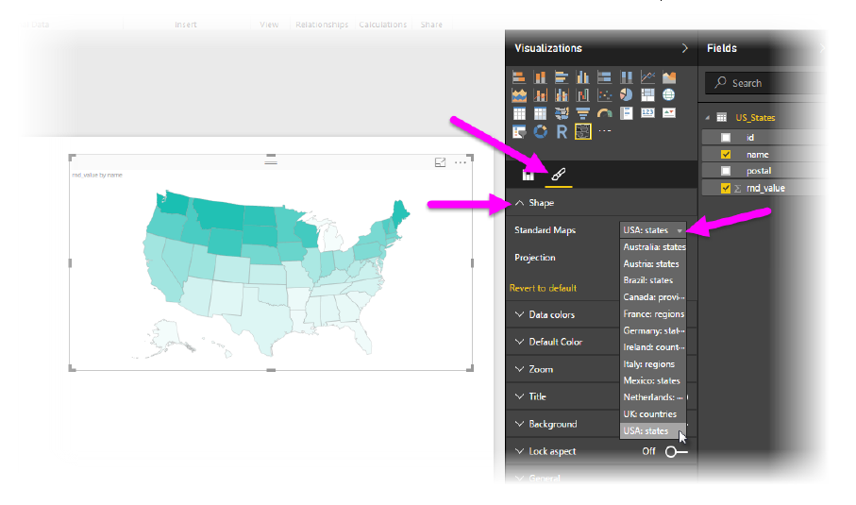Check the postal field checkbox
The width and height of the screenshot is (856, 505).
(x=726, y=171)
